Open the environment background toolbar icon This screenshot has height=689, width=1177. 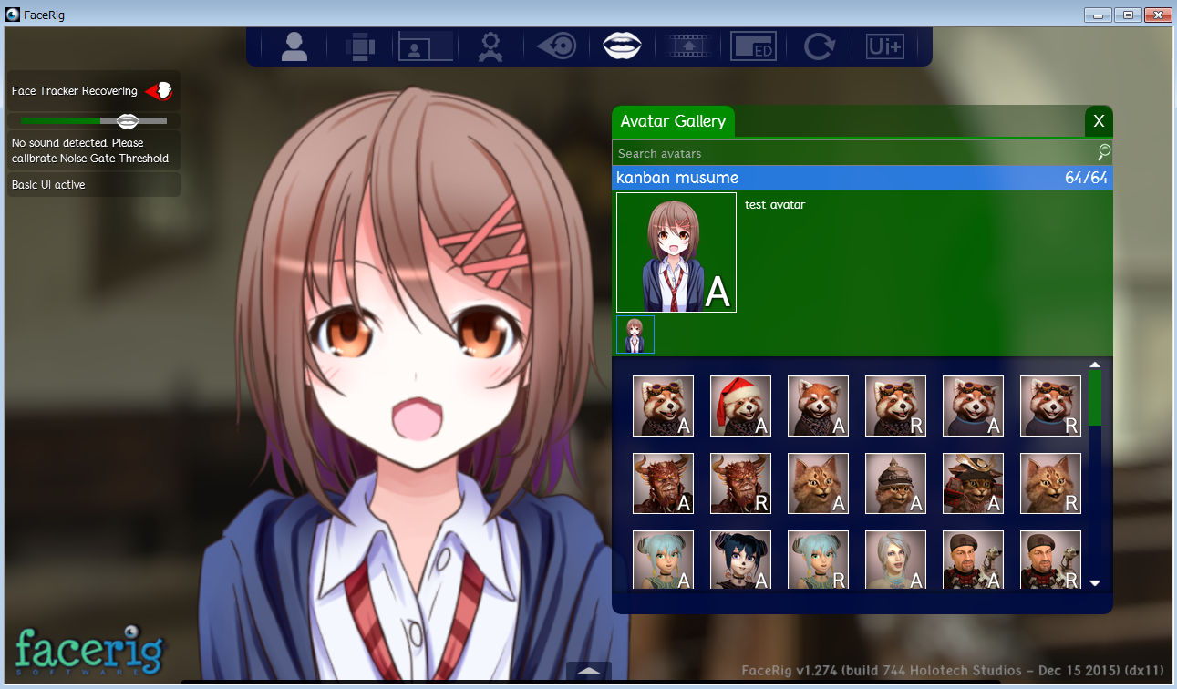[x=426, y=46]
